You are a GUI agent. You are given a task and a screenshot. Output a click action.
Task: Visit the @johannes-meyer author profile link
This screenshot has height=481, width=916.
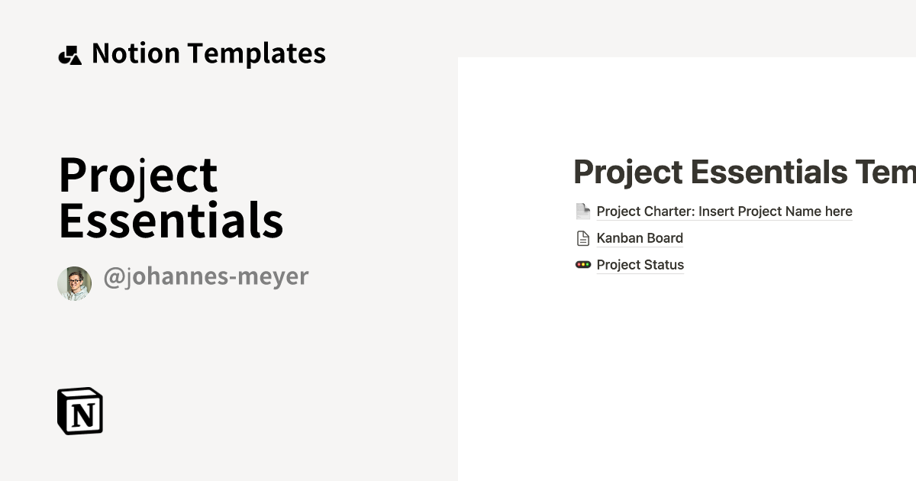(206, 276)
